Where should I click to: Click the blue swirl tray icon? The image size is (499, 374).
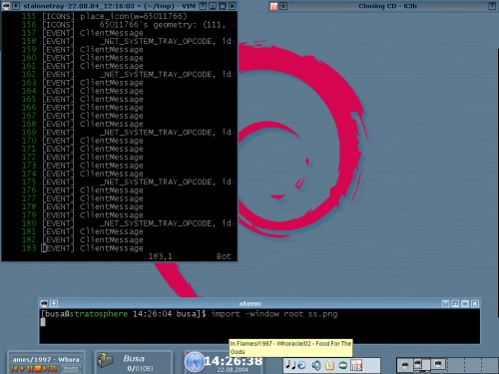[x=301, y=365]
